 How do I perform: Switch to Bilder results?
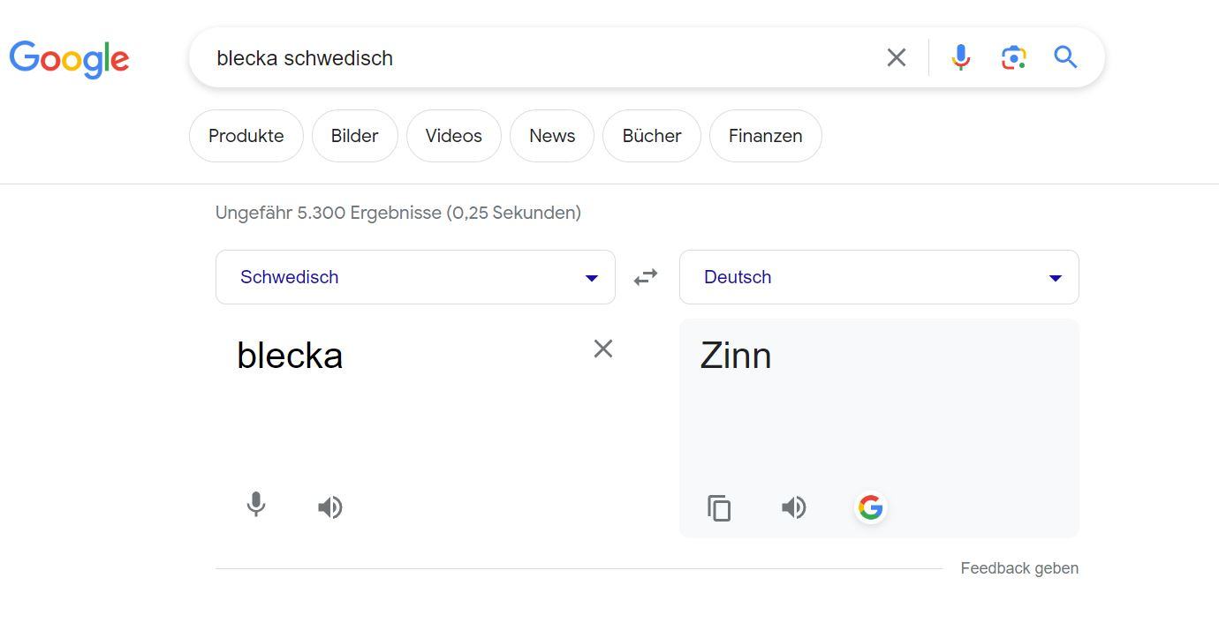[354, 136]
